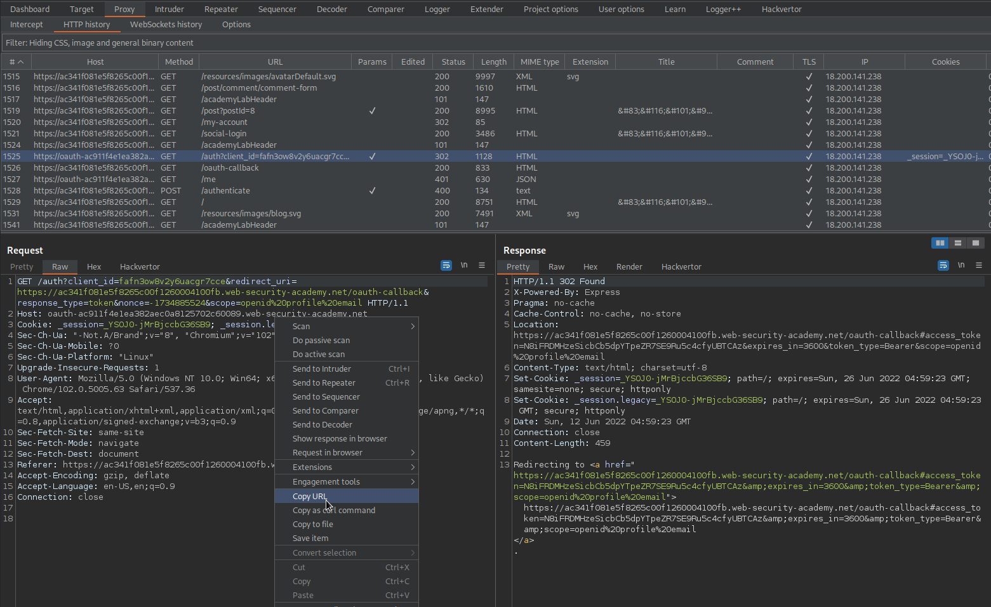Open the Dashboard tab
Screen dimensions: 991x607
click(x=30, y=9)
